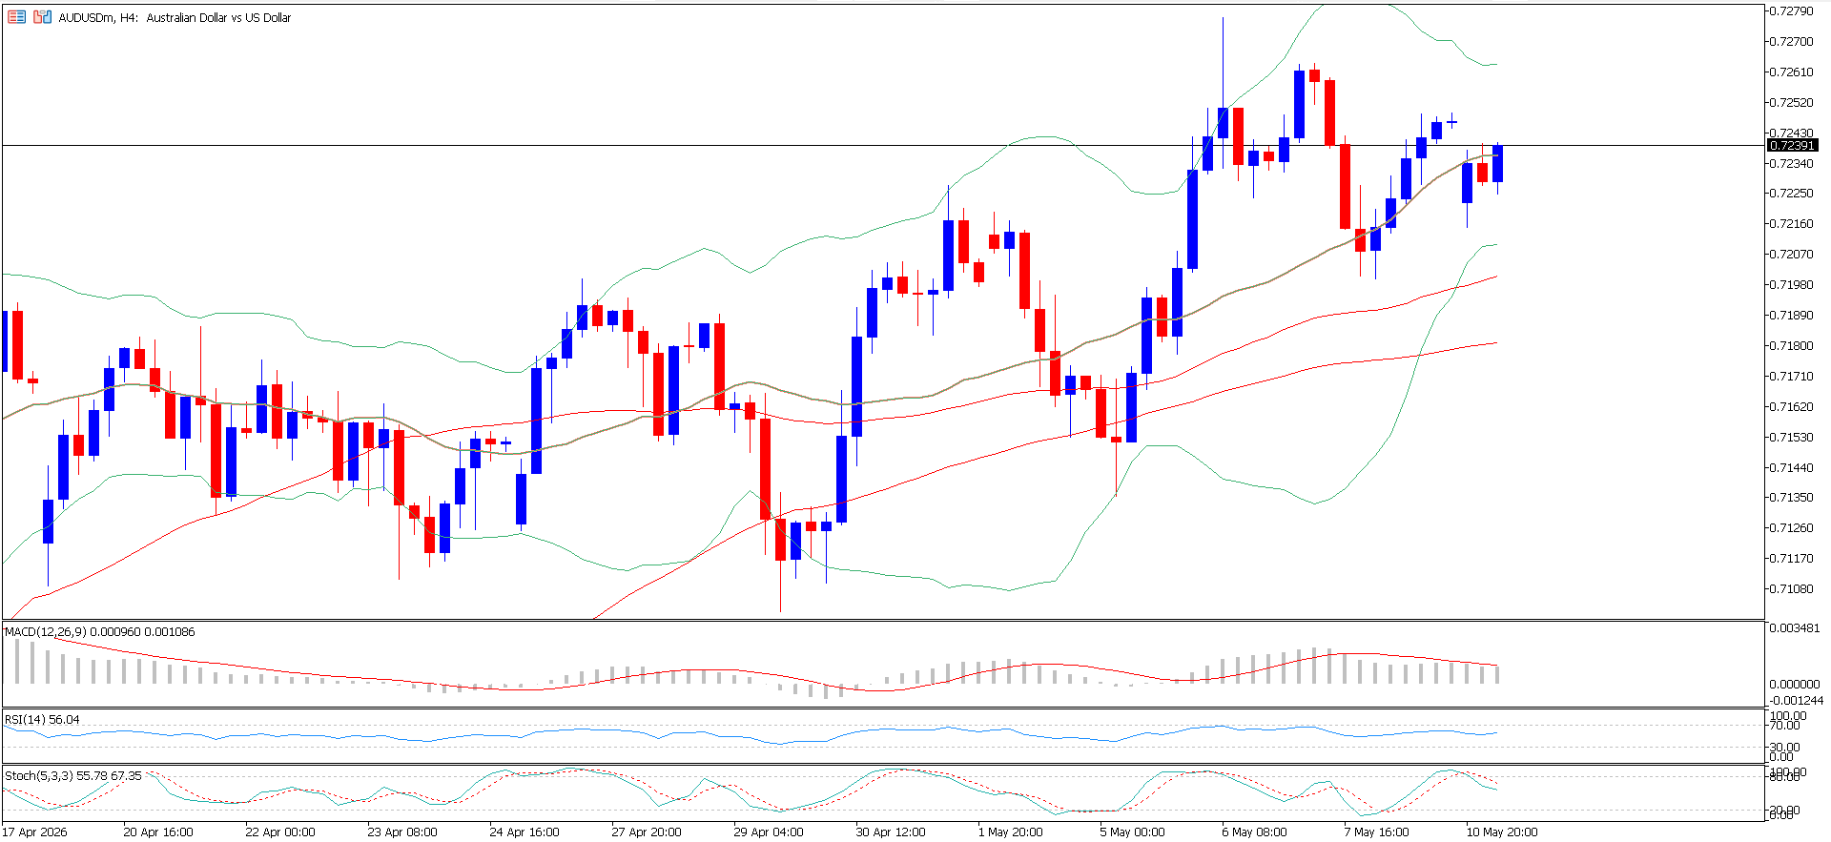Click the 1 May 20:00 time marker

click(x=1010, y=832)
